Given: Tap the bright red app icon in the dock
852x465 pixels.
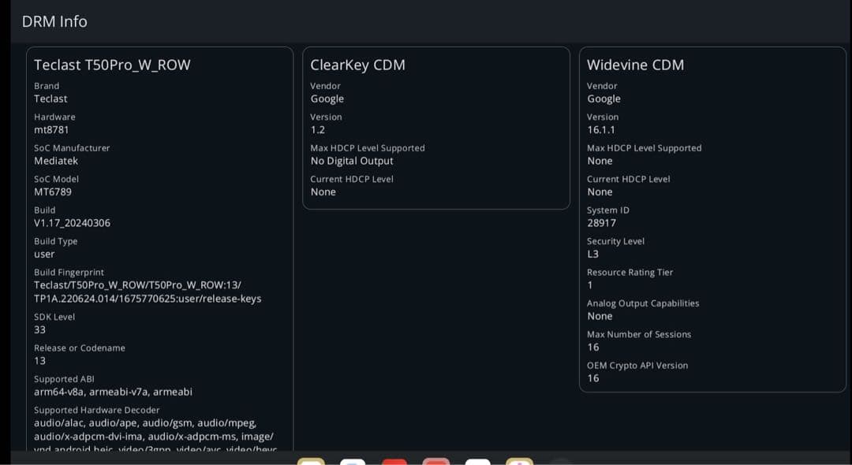Looking at the screenshot, I should [394, 461].
